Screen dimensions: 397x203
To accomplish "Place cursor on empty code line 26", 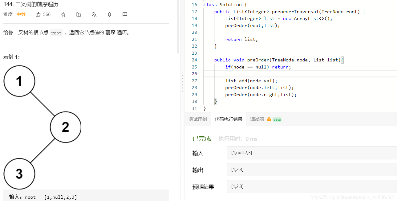I will tap(300, 74).
